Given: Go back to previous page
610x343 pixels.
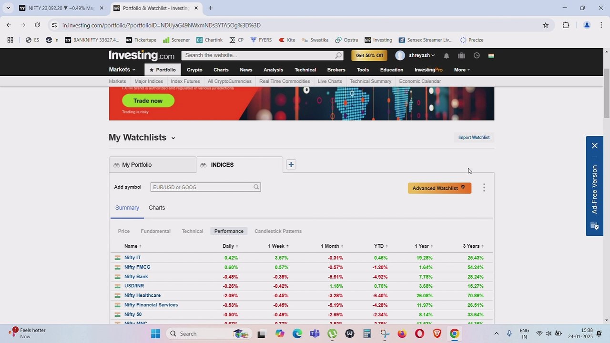Looking at the screenshot, I should click(9, 25).
